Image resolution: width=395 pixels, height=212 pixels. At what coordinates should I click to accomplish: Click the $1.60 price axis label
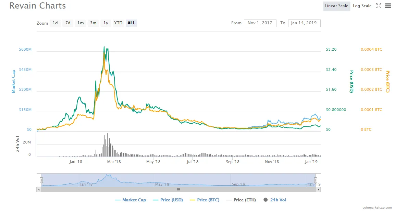[331, 90]
